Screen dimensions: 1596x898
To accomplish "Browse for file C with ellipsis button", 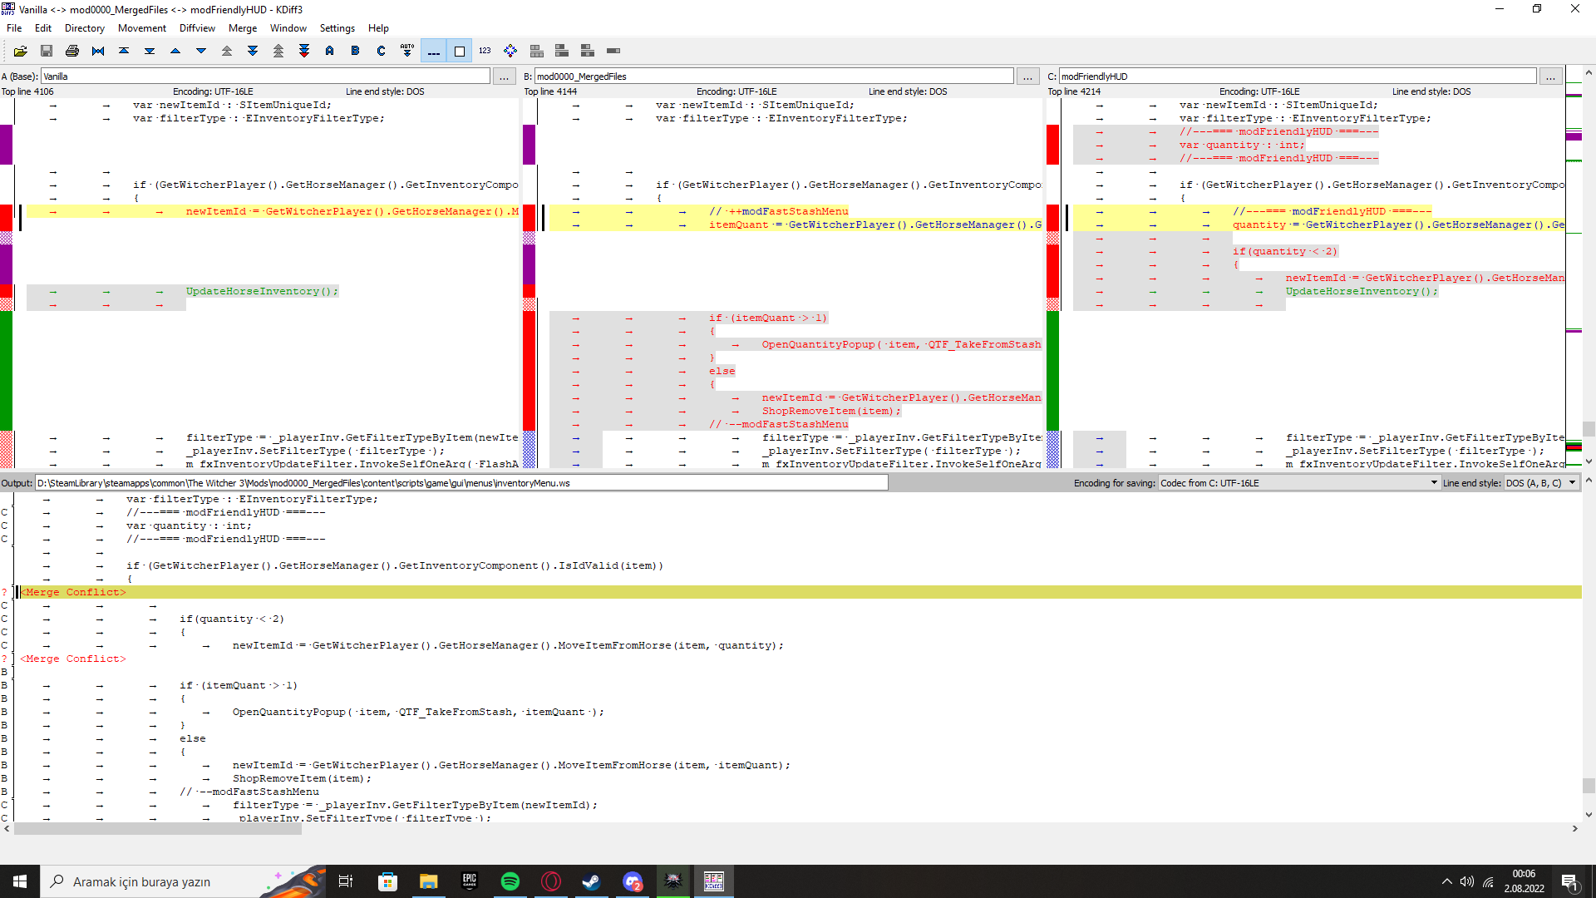I will tap(1550, 76).
